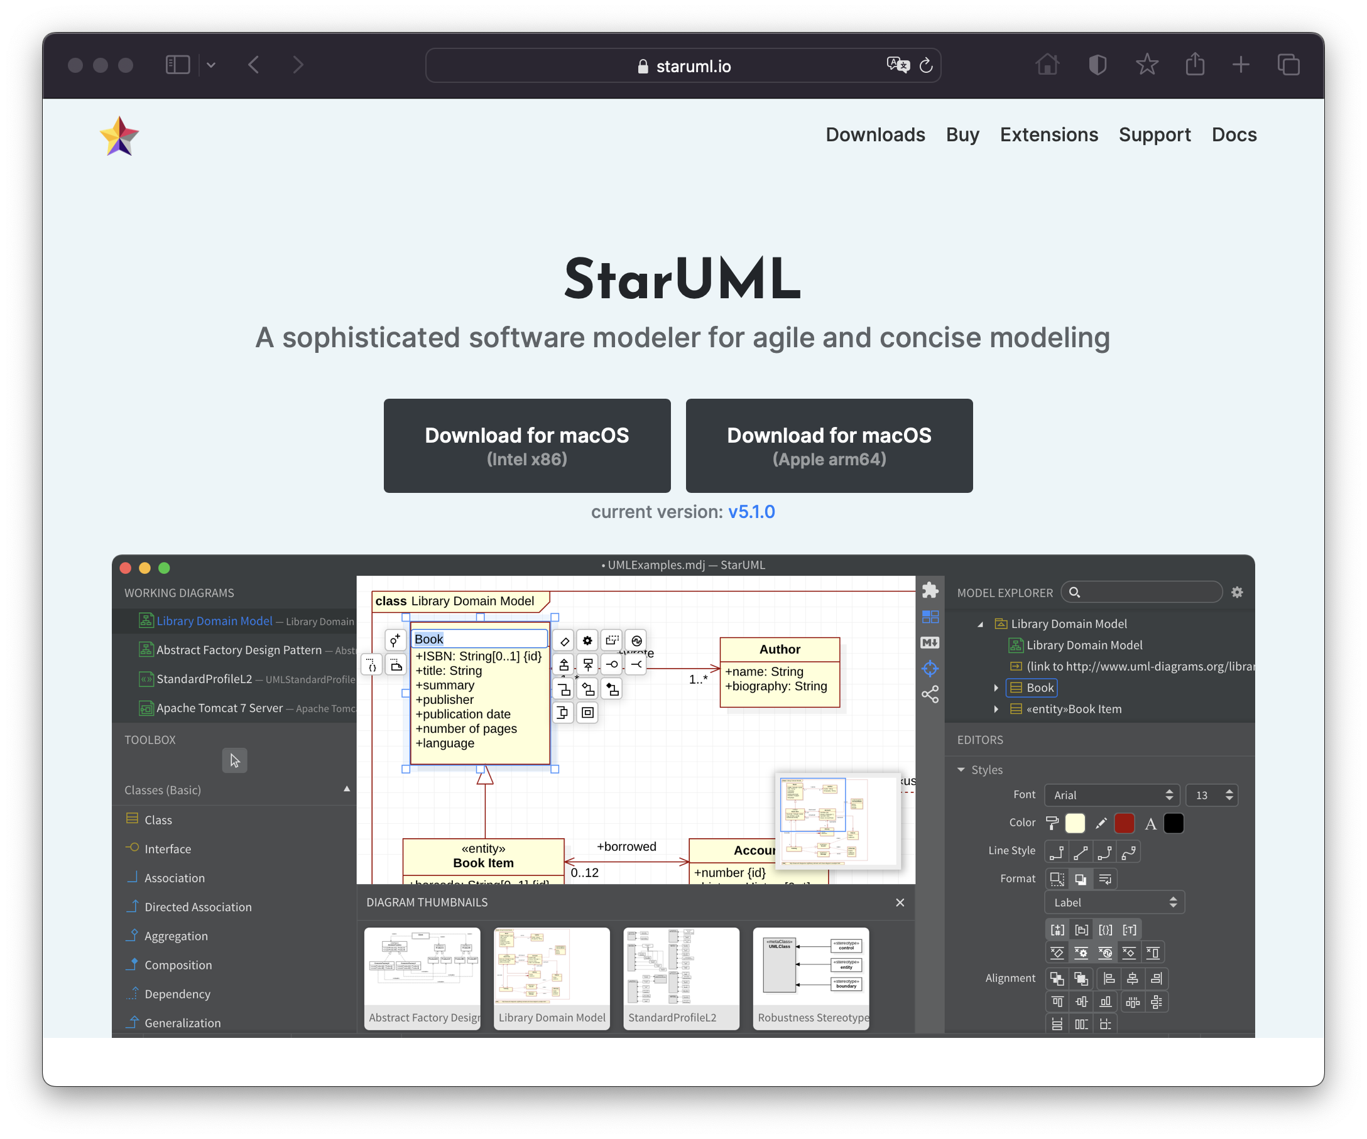Open the share/relationships sidebar icon
Image resolution: width=1367 pixels, height=1139 pixels.
click(x=930, y=694)
